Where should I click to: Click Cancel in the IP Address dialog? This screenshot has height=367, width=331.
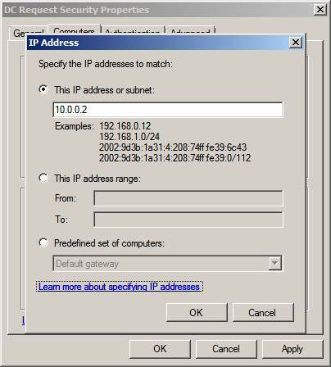263,312
